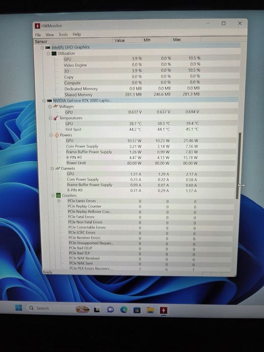This screenshot has width=264, height=352.
Task: Click the Utilization chip icon
Action: point(54,53)
